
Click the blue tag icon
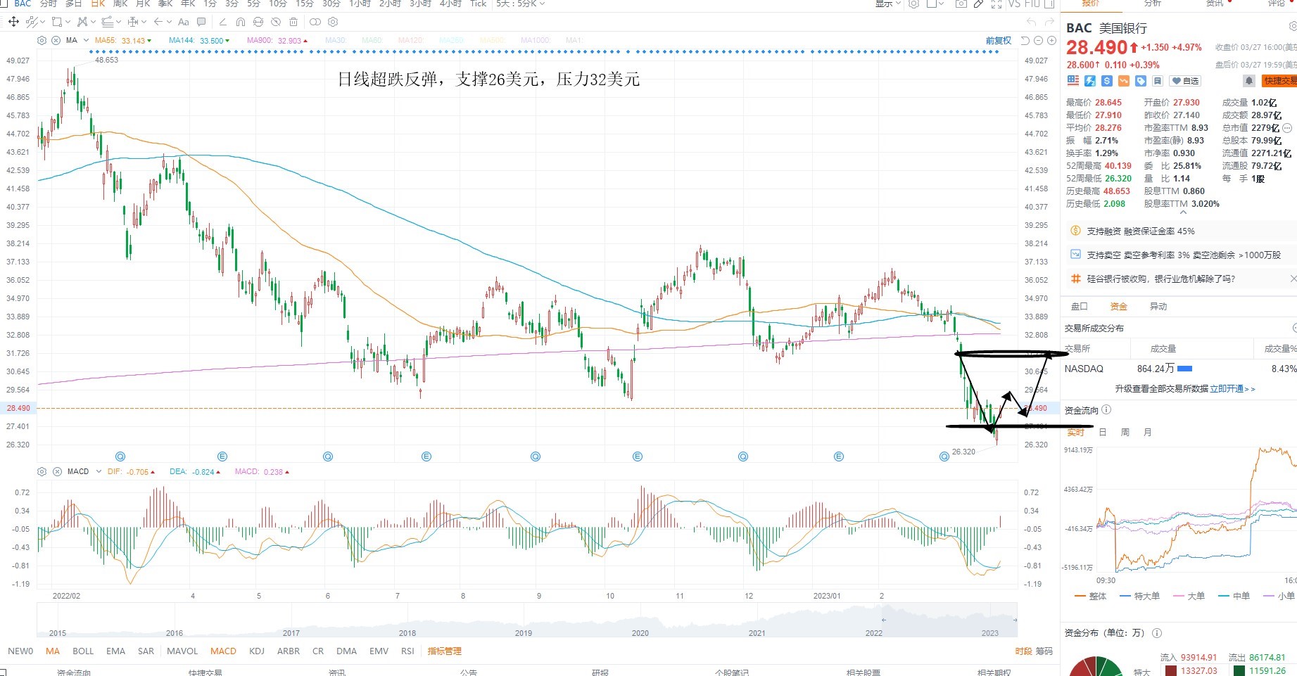tap(1141, 81)
